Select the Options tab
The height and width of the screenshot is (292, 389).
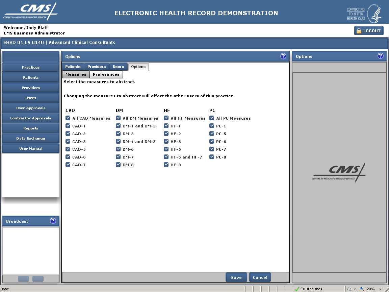[138, 67]
